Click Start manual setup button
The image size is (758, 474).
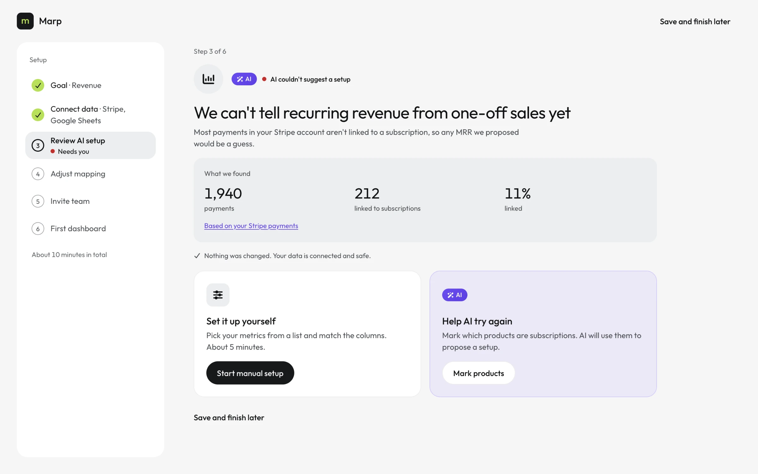250,373
